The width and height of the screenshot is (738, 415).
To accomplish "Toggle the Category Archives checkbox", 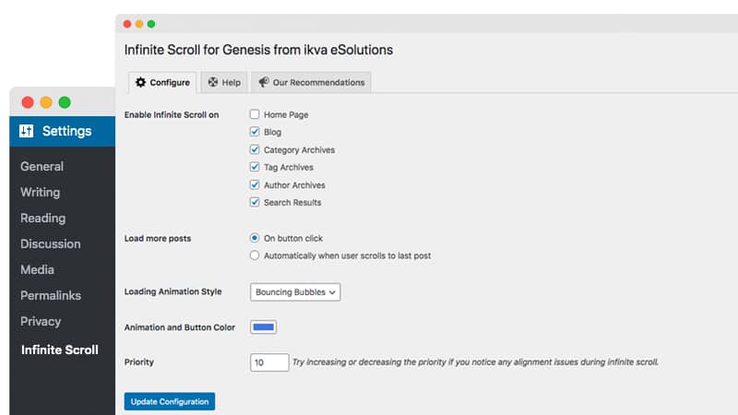I will 255,149.
